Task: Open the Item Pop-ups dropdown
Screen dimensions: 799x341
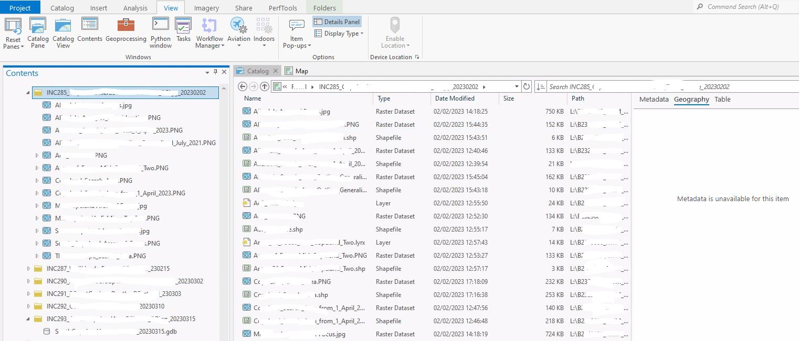Action: (296, 31)
